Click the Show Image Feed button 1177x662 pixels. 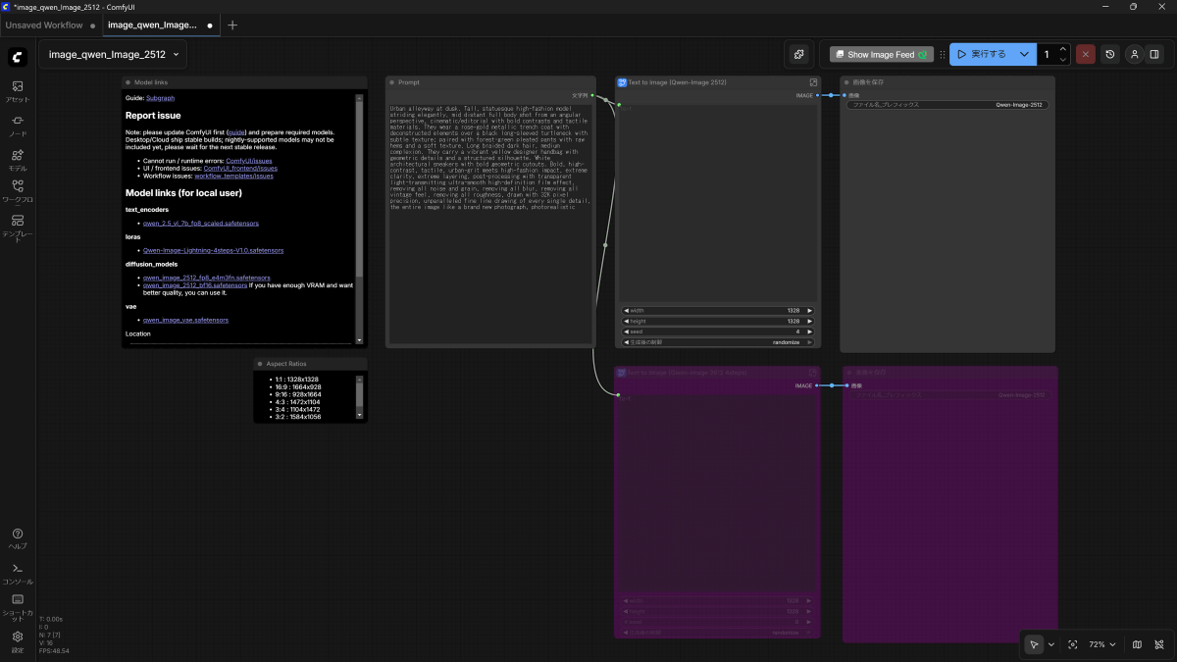click(x=880, y=55)
